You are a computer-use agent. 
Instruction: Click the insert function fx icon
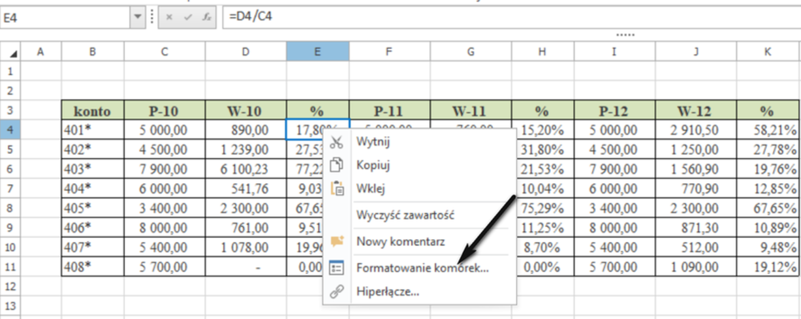206,17
